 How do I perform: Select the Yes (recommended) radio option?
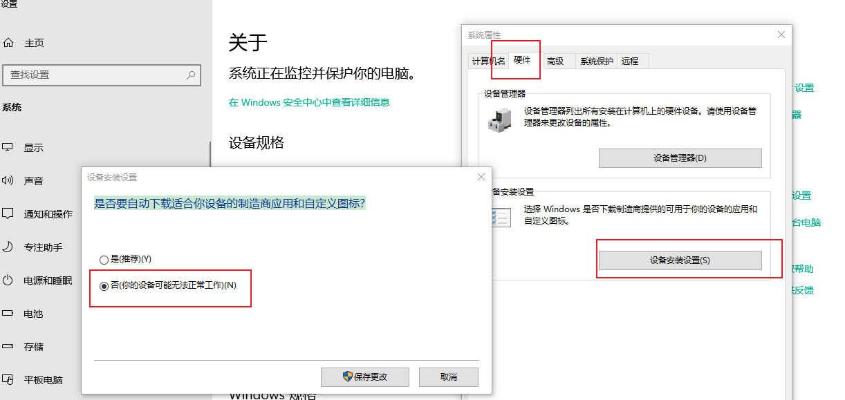point(104,260)
